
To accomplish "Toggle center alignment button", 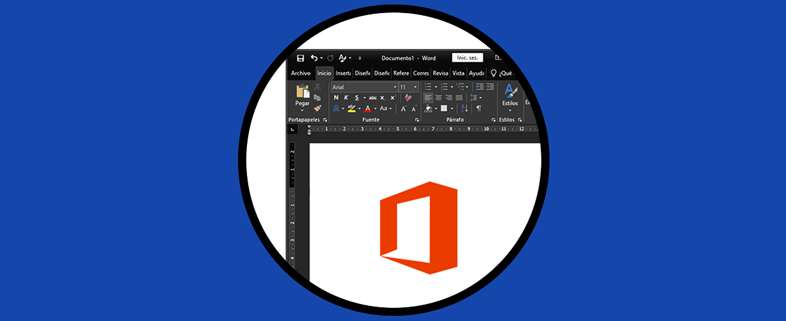I will 438,98.
